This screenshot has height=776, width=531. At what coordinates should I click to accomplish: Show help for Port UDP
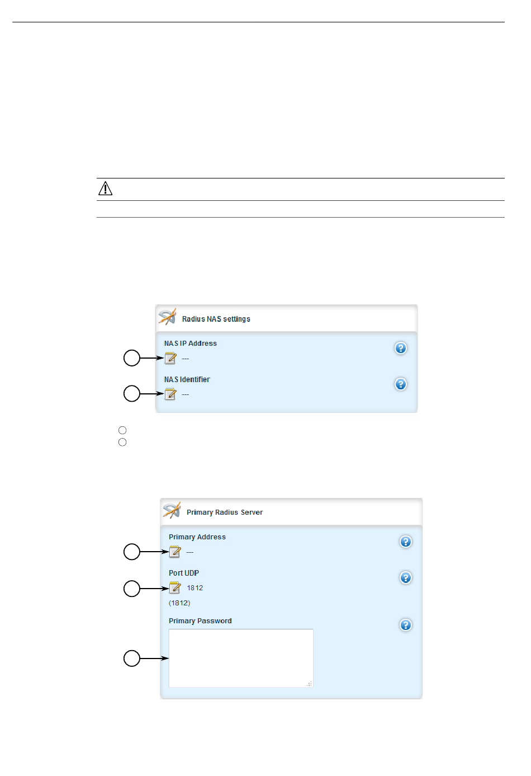coord(406,577)
